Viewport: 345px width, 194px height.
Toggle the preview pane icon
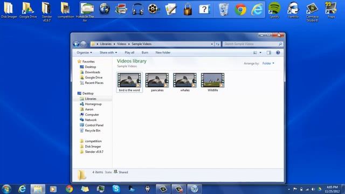(x=269, y=53)
